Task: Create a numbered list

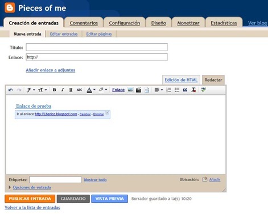Action: tap(168, 90)
